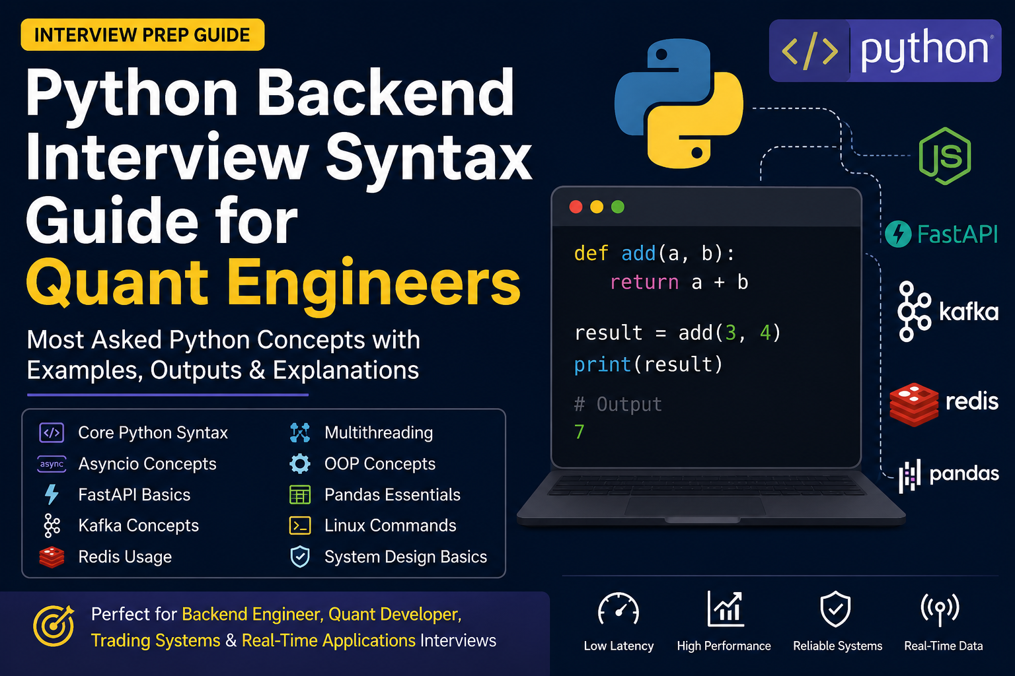The height and width of the screenshot is (676, 1015).
Task: Click the "Reliable Systems" caption
Action: pyautogui.click(x=837, y=646)
